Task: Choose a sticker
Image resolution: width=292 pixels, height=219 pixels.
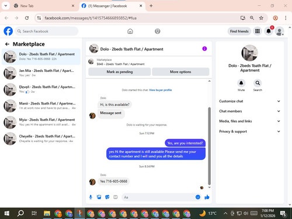Action: pyautogui.click(x=107, y=197)
